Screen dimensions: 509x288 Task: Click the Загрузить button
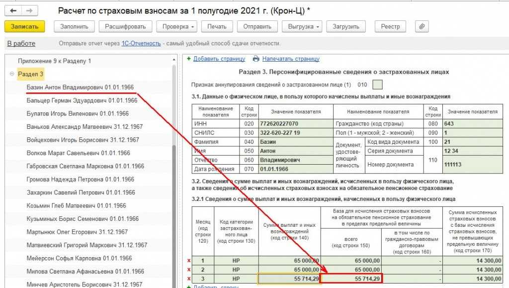tap(346, 27)
